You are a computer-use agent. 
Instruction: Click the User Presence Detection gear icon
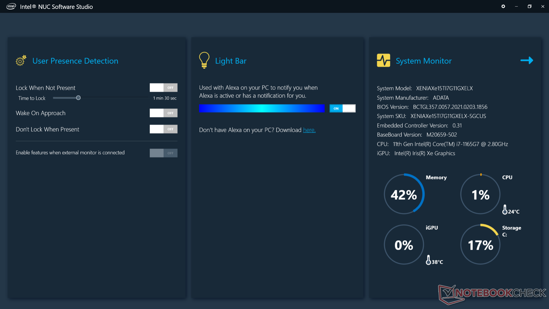(21, 60)
